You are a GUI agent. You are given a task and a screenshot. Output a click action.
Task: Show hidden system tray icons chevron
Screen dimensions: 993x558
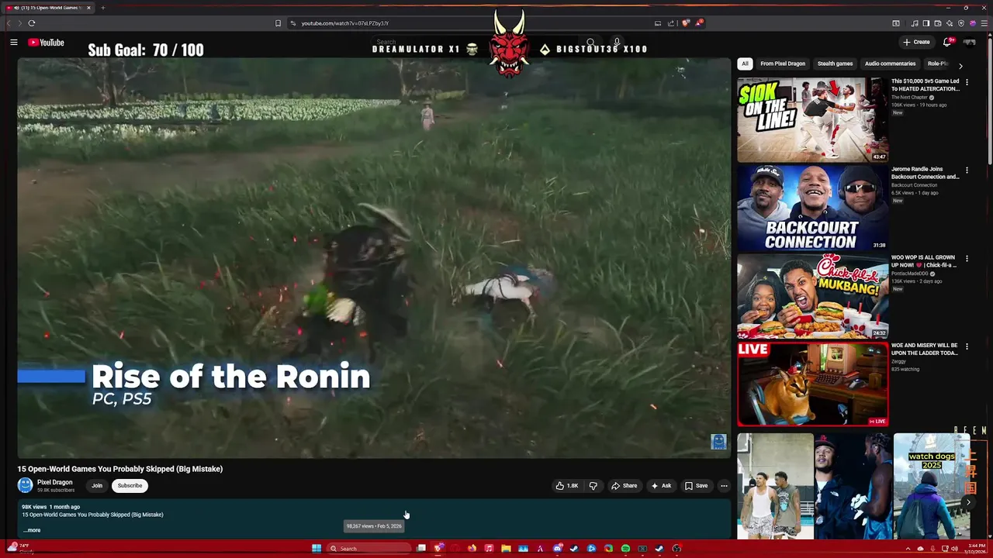[908, 549]
